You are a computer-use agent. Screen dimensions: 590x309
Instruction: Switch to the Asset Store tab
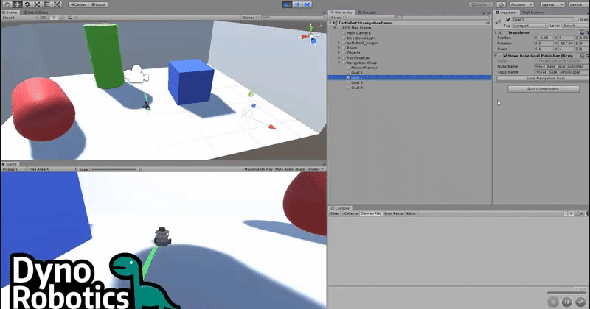35,13
